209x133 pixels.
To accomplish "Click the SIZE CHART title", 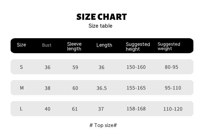I will 102,17.
